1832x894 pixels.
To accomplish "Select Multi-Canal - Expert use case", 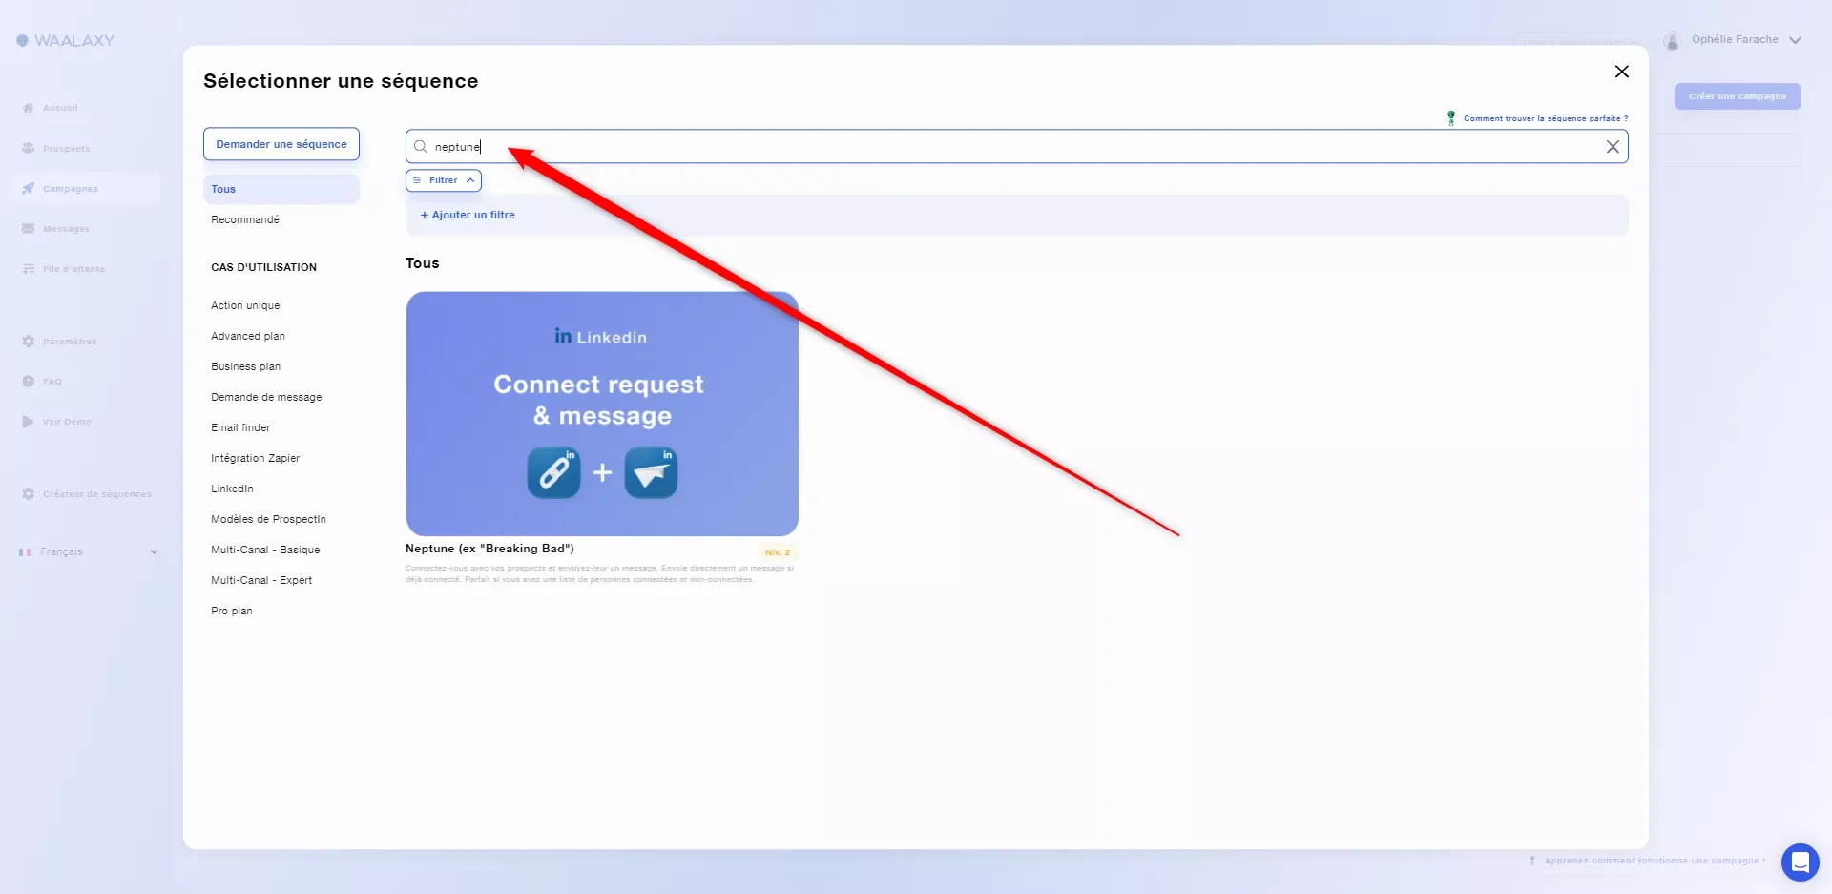I will click(x=261, y=580).
